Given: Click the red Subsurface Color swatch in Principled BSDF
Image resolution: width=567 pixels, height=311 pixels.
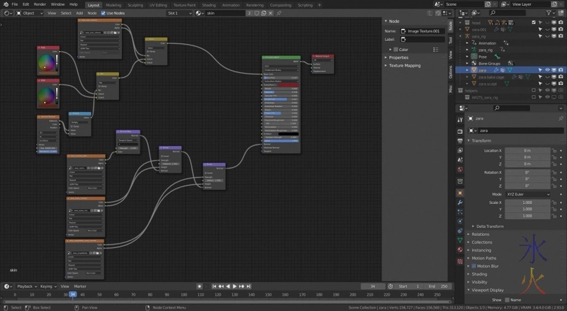Looking at the screenshot, I should (288, 84).
